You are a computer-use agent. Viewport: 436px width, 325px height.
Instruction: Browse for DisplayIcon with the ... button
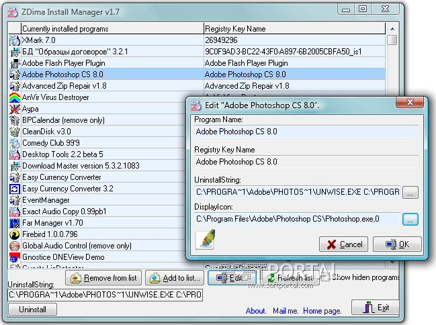pyautogui.click(x=410, y=220)
